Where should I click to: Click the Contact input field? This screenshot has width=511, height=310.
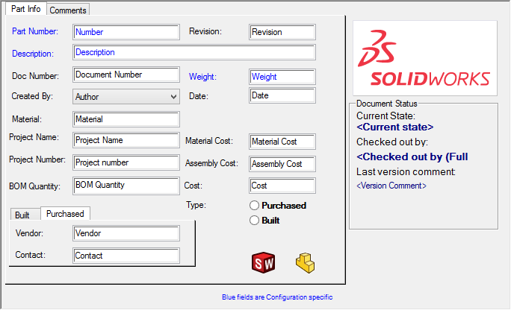coord(126,256)
